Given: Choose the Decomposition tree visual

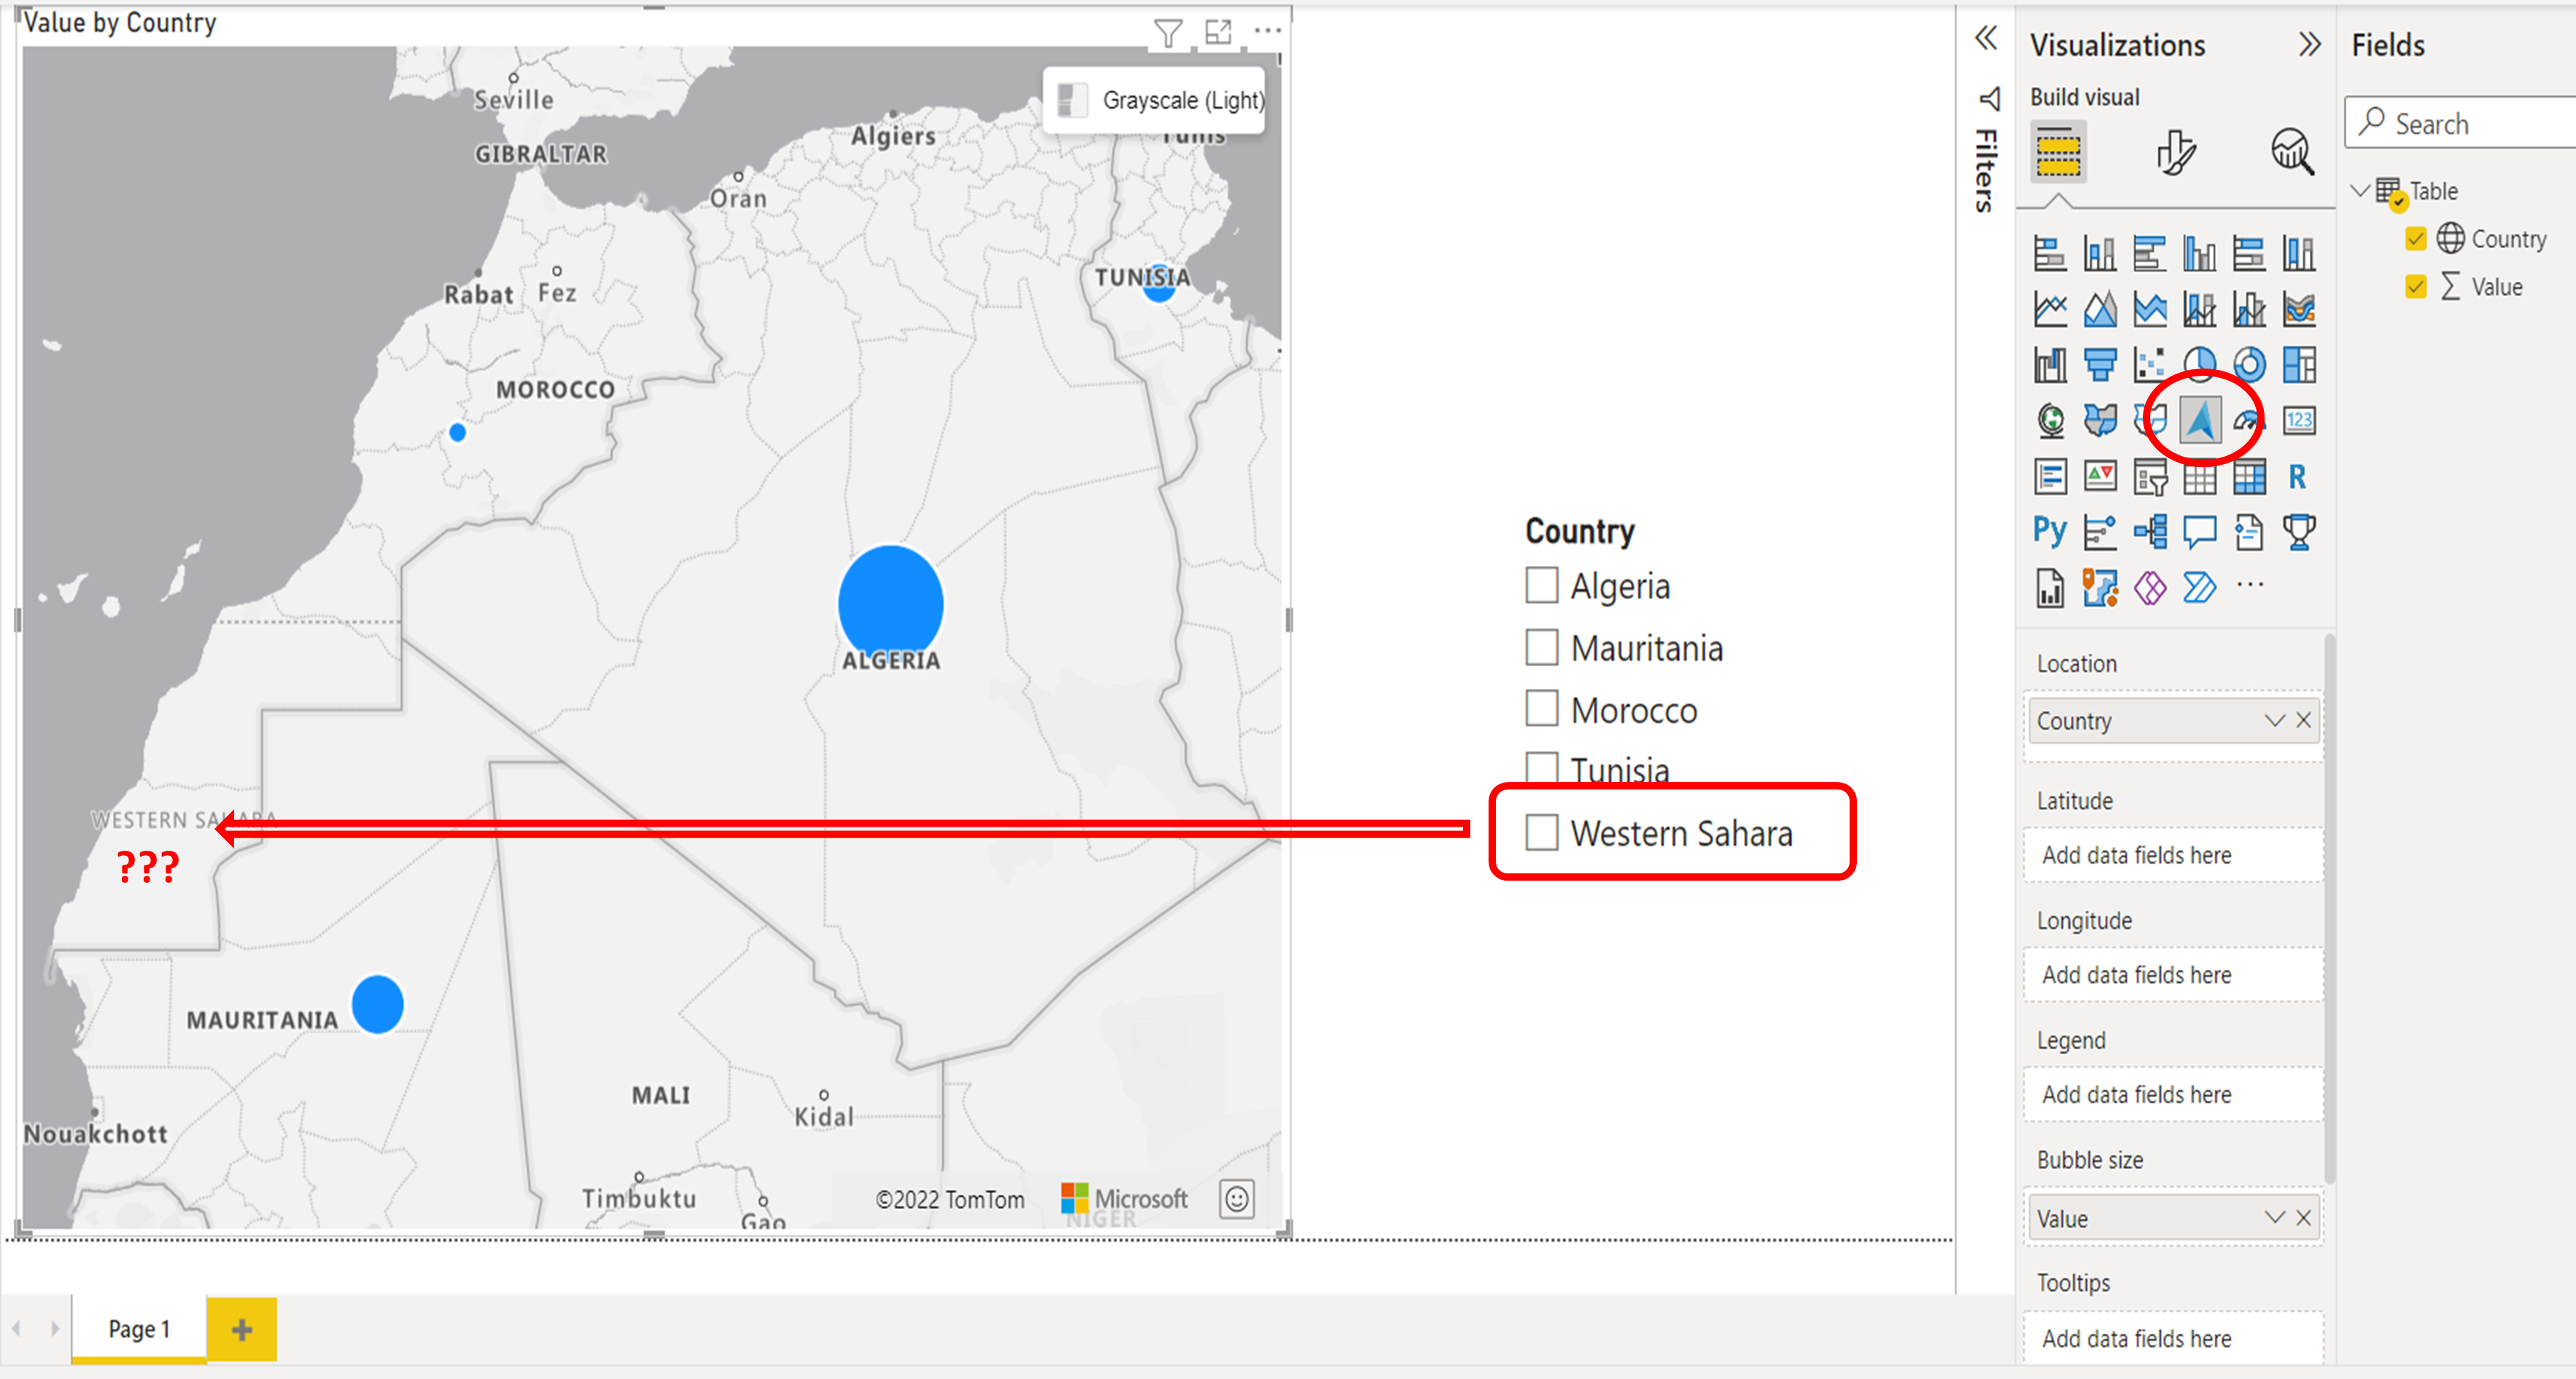Looking at the screenshot, I should (2149, 531).
